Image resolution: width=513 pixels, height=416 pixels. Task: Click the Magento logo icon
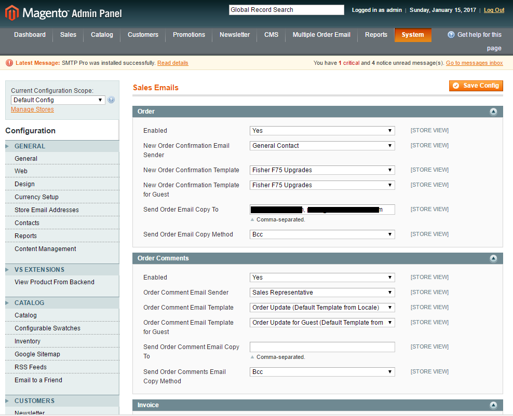(x=11, y=12)
